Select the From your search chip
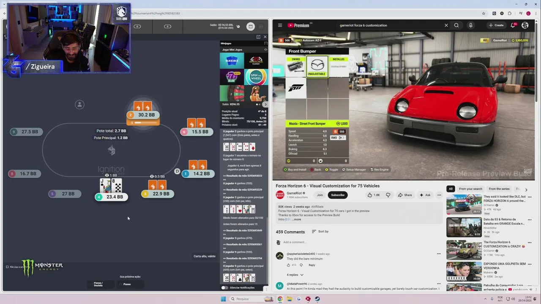 [470, 189]
